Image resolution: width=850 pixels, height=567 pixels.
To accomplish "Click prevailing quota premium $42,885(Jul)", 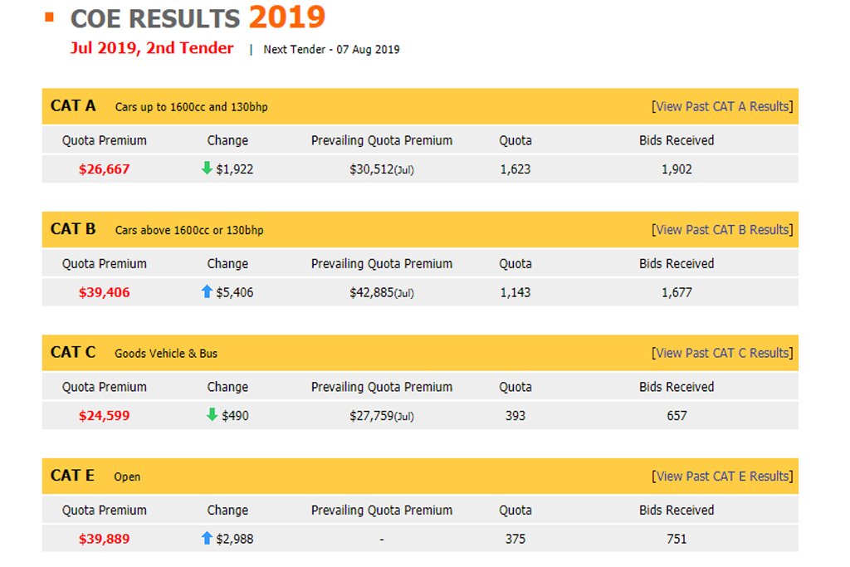I will (x=382, y=292).
